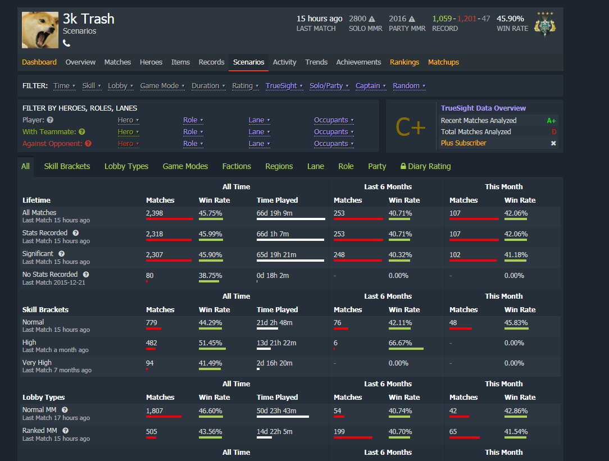Screen dimensions: 609x461
Task: Open the Heroes tab
Action: [151, 62]
